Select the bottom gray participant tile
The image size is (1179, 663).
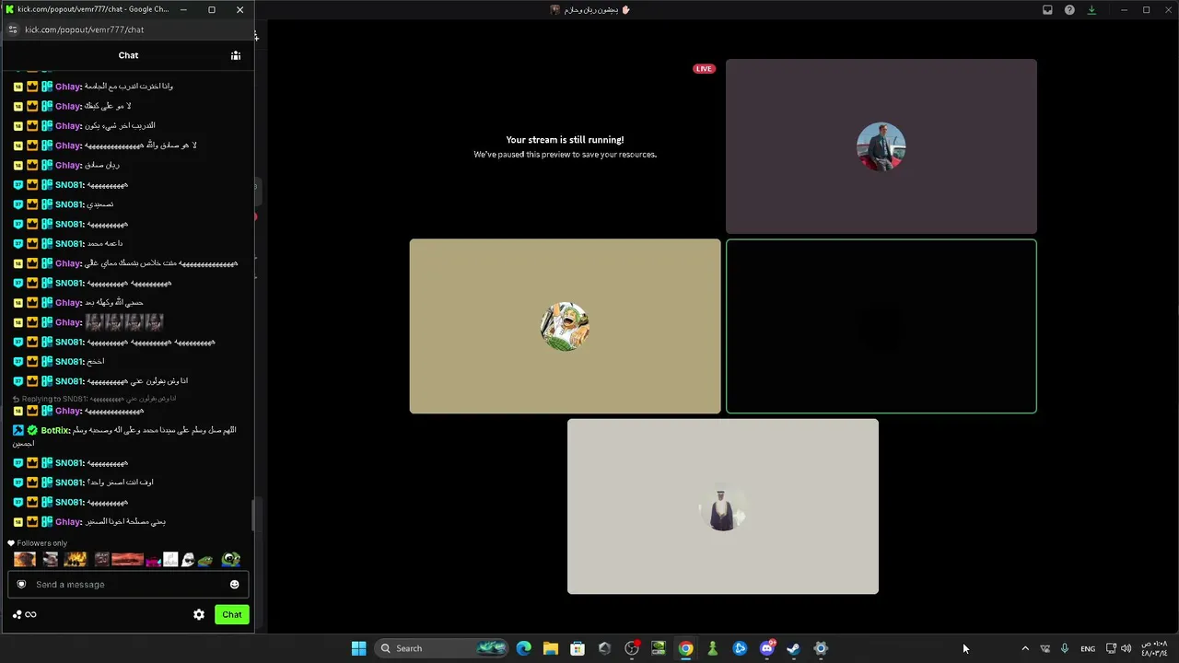[722, 506]
